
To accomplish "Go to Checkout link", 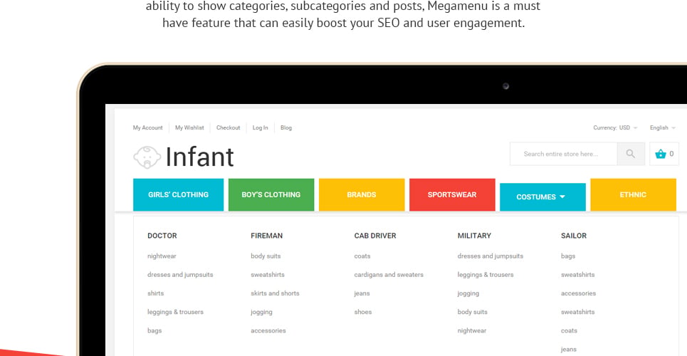I will pyautogui.click(x=229, y=127).
